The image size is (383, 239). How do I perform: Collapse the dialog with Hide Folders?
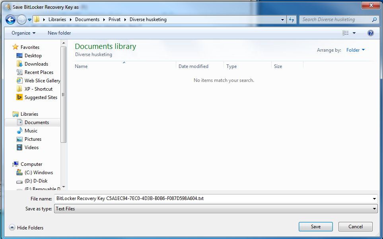tap(26, 227)
